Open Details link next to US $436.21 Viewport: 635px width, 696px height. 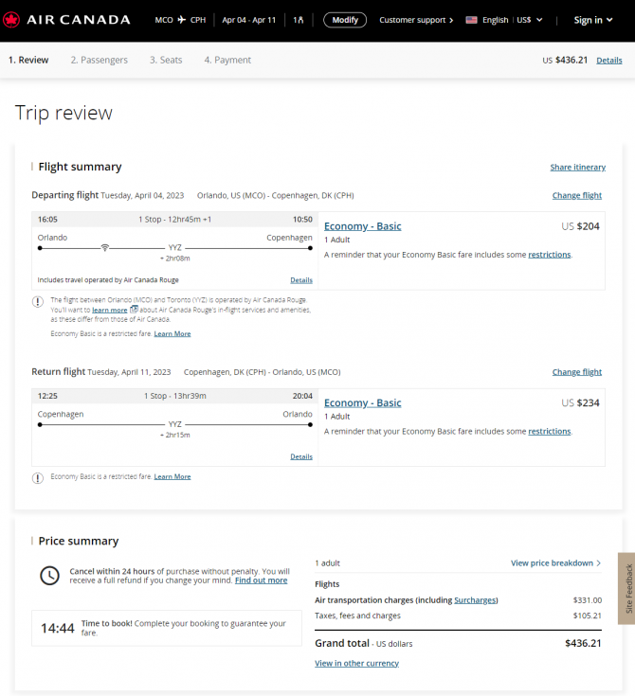coord(608,61)
